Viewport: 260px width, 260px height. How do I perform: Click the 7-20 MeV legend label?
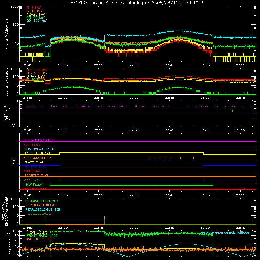click(x=35, y=80)
